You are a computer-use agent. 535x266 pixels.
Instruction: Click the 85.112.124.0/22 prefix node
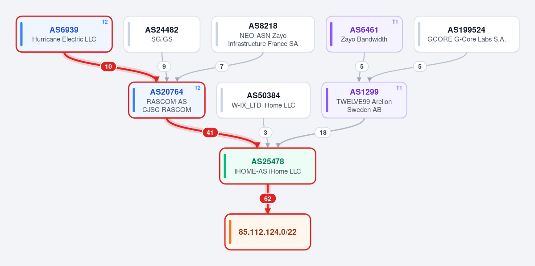[268, 232]
